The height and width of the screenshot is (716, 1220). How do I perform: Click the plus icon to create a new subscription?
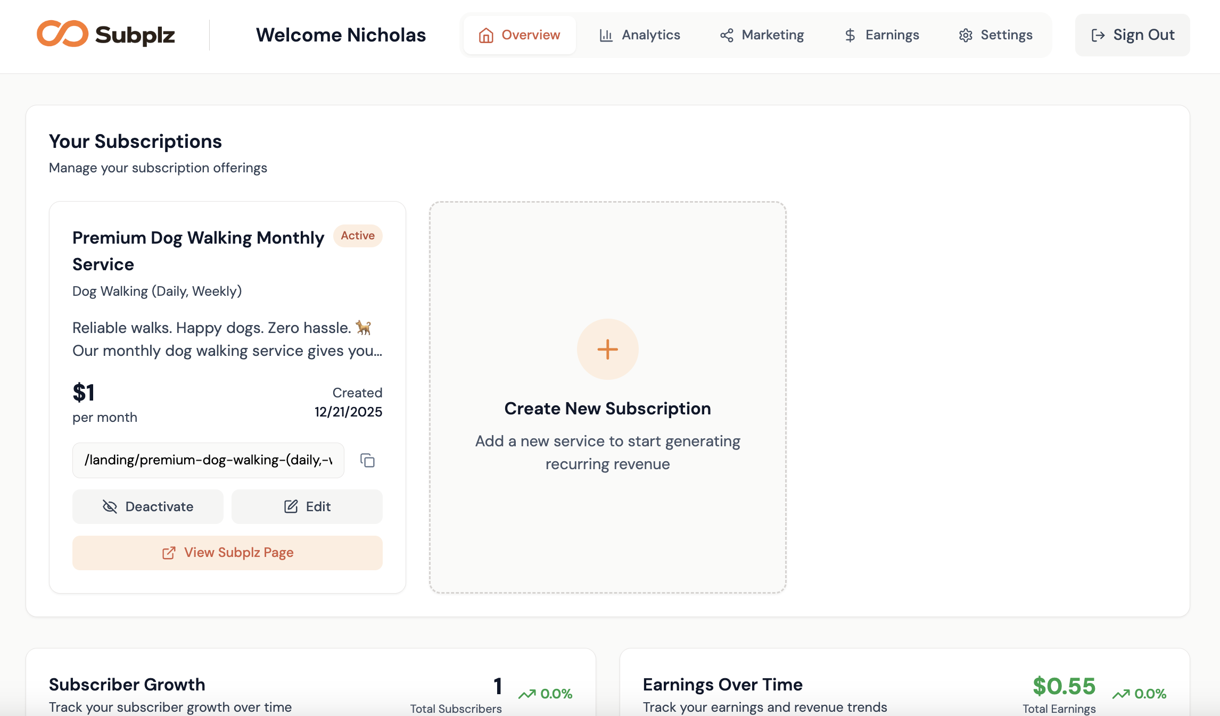pyautogui.click(x=607, y=349)
